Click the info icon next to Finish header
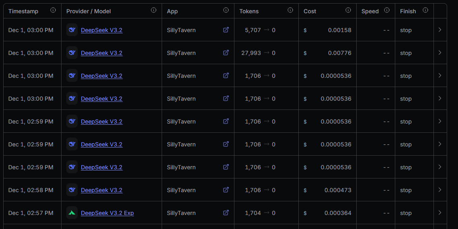The image size is (458, 229). tap(425, 10)
